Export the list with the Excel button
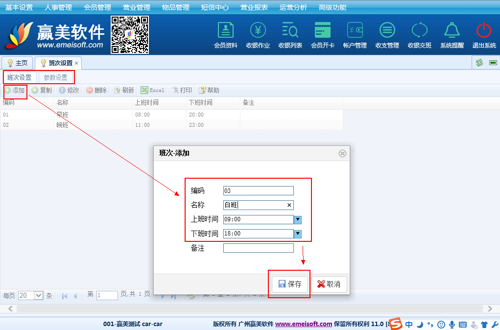500x330 pixels. tap(153, 90)
